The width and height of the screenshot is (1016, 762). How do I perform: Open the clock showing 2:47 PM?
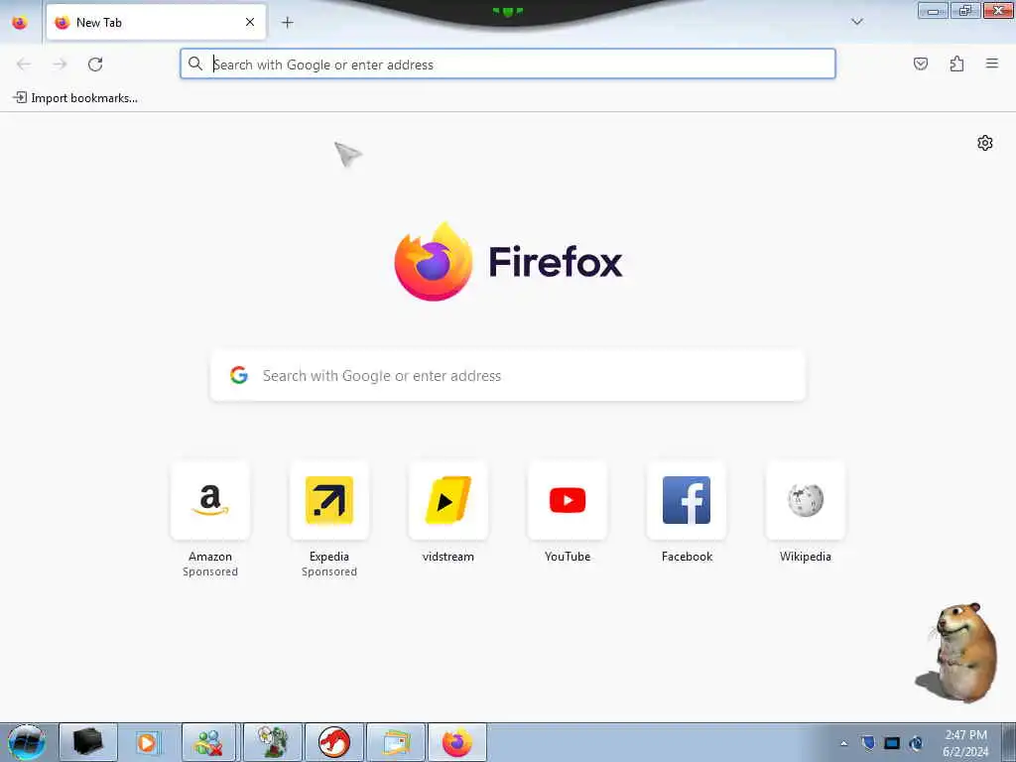point(965,743)
